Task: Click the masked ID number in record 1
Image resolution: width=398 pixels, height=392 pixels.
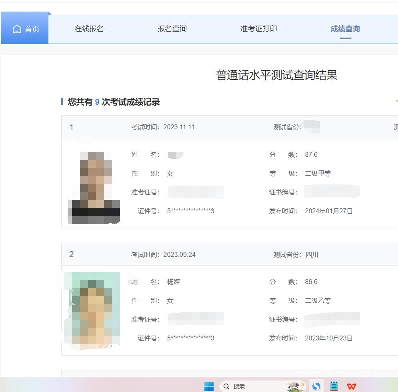Action: [191, 211]
